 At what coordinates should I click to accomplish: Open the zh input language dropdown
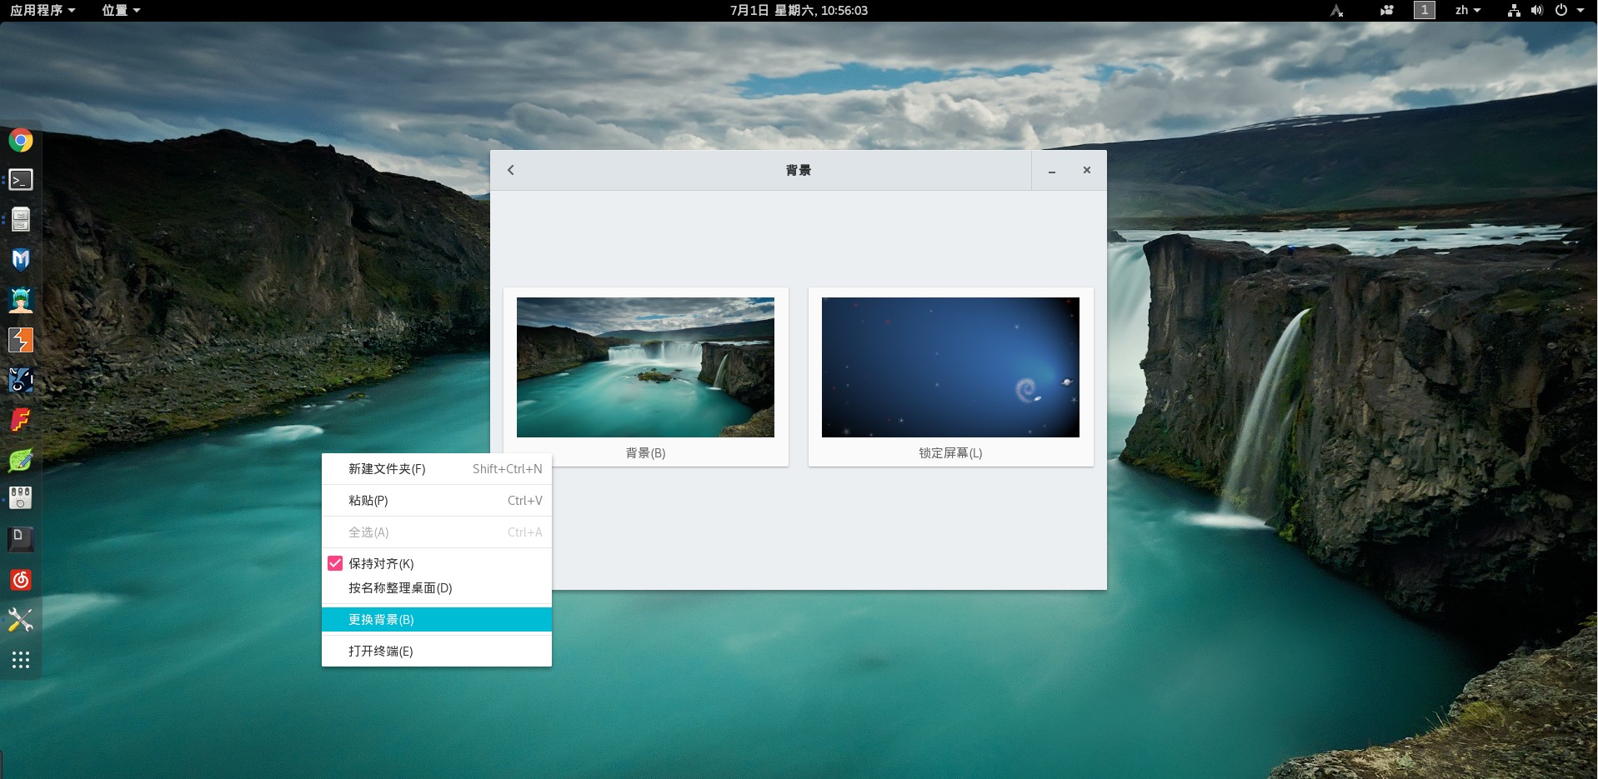1467,10
